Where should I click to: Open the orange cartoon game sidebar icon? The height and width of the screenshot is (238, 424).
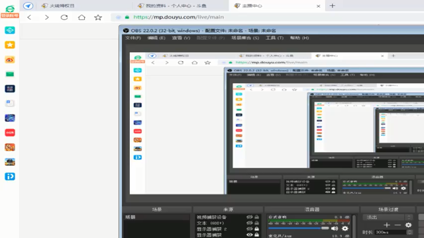[10, 147]
